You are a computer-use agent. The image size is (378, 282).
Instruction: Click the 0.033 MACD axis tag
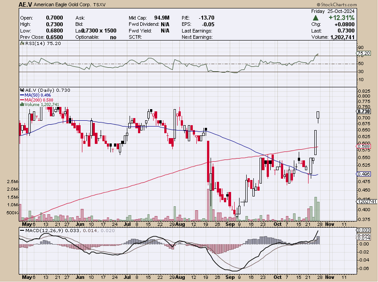coord(364,230)
